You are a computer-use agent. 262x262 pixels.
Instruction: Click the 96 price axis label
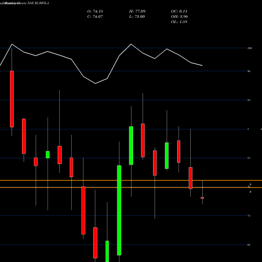(249, 71)
